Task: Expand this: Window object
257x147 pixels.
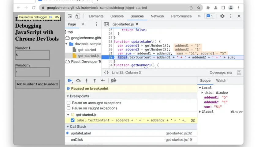Action: coord(202,93)
